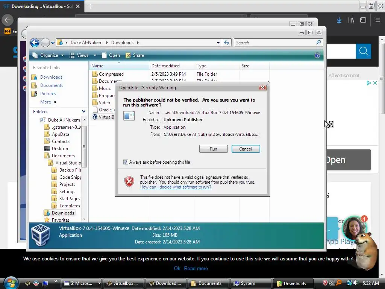This screenshot has height=289, width=385.
Task: Open browser library icon
Action: [x=351, y=20]
